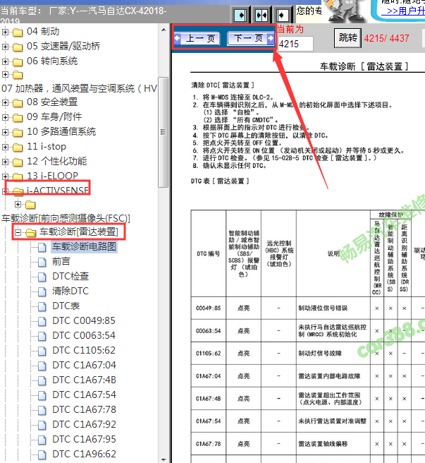Viewport: 425px width, 463px height.
Task: Click the tree panel scrollbar thumb
Action: click(x=163, y=132)
